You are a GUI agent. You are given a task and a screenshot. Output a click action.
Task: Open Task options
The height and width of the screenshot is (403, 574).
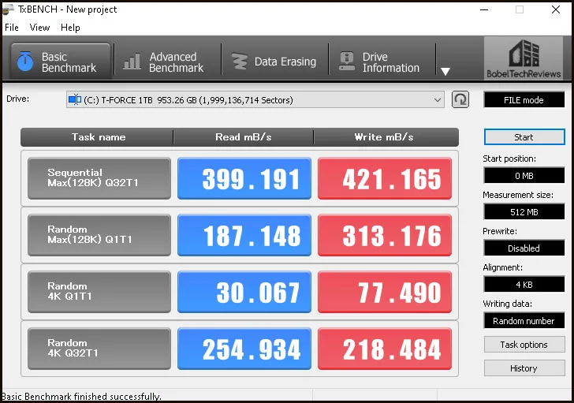(524, 345)
